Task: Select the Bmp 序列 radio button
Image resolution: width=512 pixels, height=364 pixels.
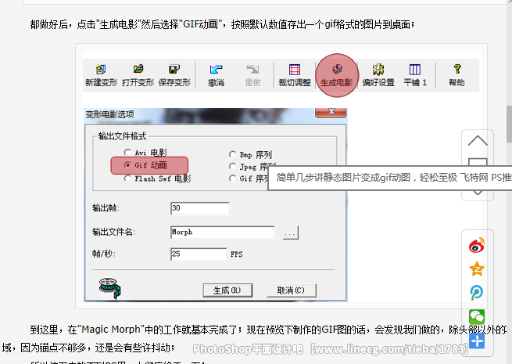Action: coord(232,154)
